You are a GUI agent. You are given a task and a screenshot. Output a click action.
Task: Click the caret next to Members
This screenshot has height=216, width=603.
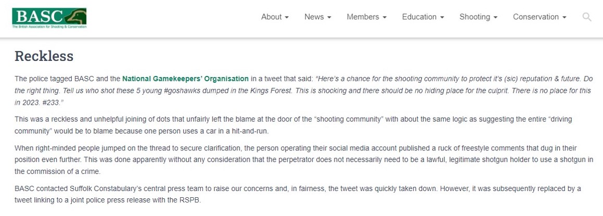click(x=384, y=18)
